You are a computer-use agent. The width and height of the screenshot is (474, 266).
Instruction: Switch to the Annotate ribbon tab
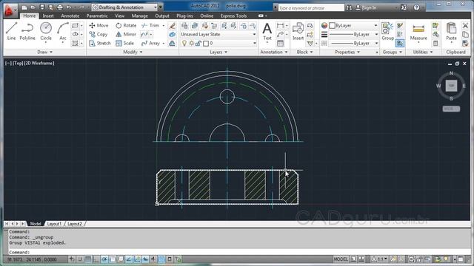click(x=70, y=16)
